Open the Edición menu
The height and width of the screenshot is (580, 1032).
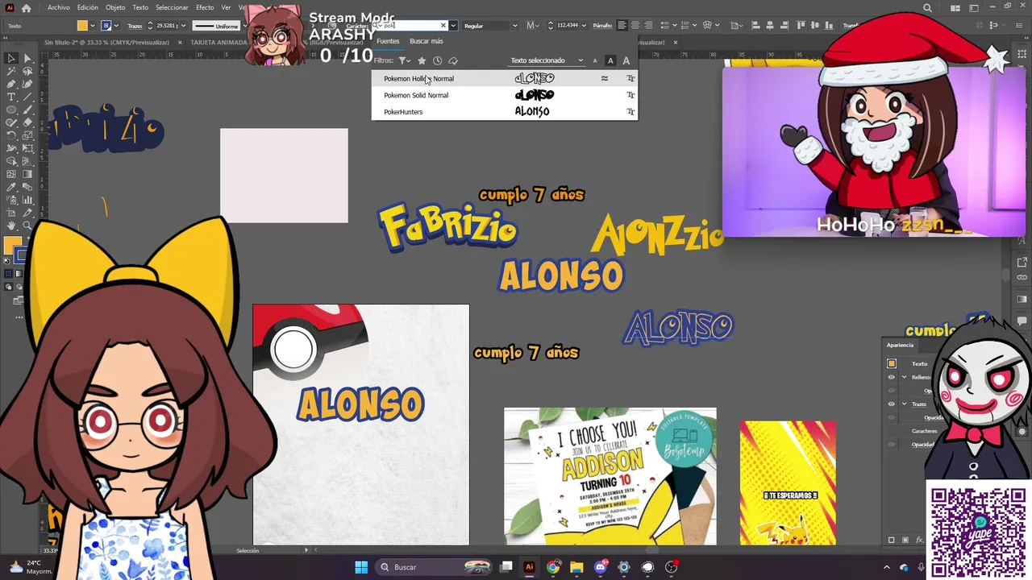coord(88,7)
